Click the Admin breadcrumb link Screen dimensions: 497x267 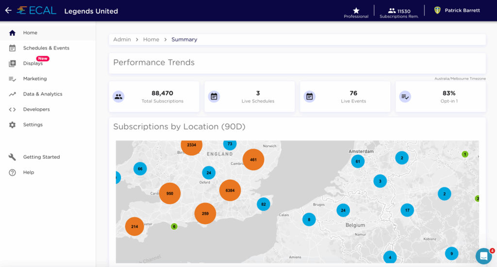tap(122, 39)
